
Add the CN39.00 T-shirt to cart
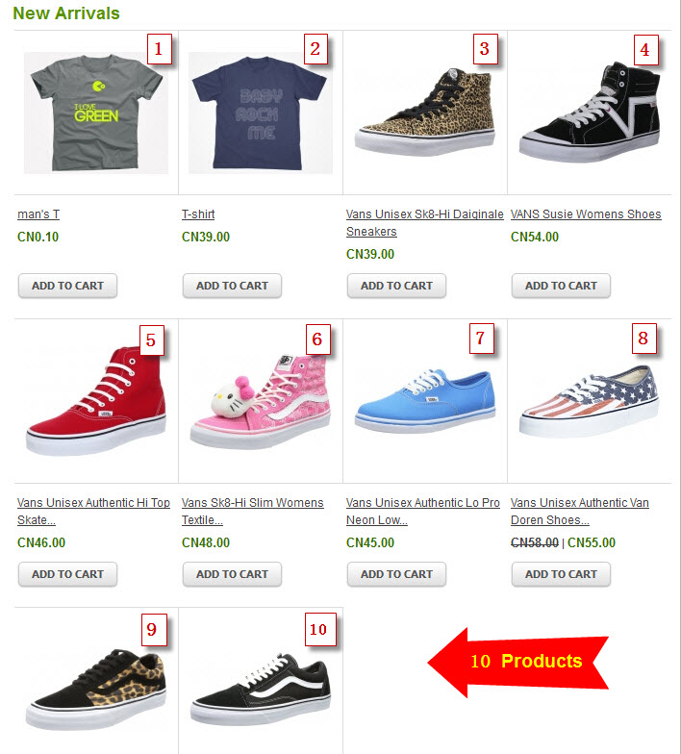[233, 286]
